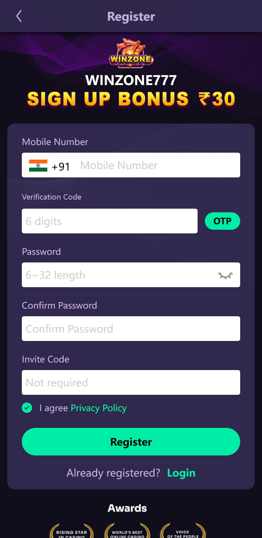Image resolution: width=262 pixels, height=538 pixels.
Task: Focus the Invite Code field
Action: [x=131, y=382]
